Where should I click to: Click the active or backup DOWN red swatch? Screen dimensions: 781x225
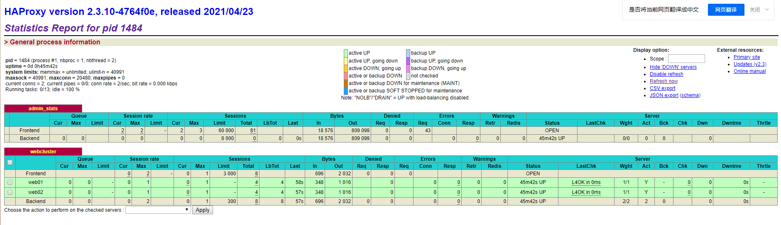[346, 76]
